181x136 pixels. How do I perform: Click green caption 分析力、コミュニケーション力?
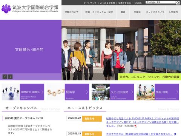point(149,77)
